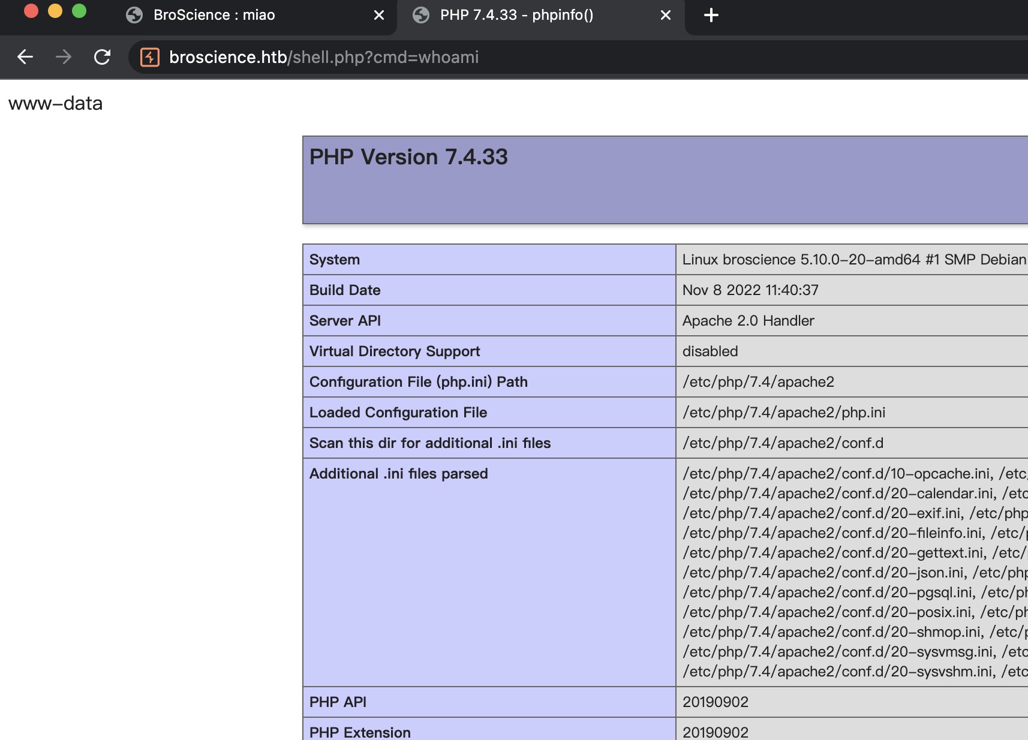1028x740 pixels.
Task: Click the /etc/php/7.4/apache2 path value
Action: pyautogui.click(x=758, y=382)
